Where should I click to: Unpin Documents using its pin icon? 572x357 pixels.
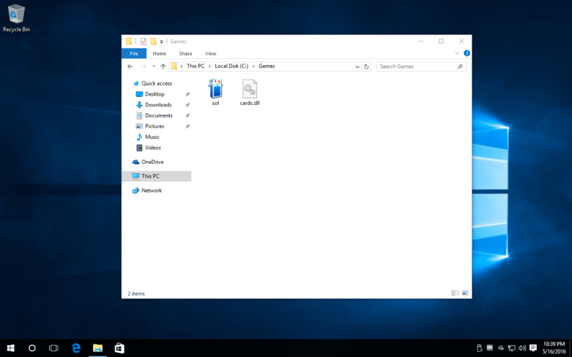pos(188,115)
